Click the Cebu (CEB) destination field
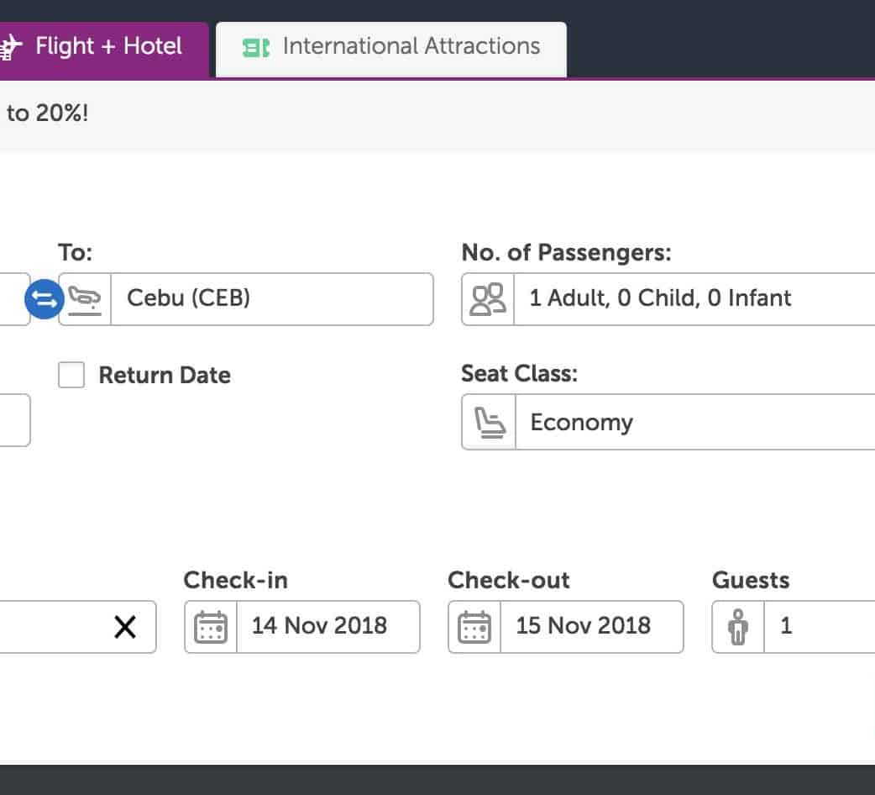 pos(270,299)
